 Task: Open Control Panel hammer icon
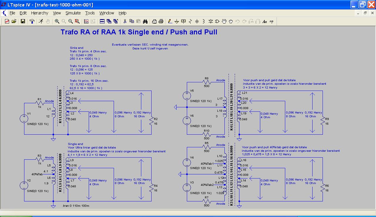(32, 21)
